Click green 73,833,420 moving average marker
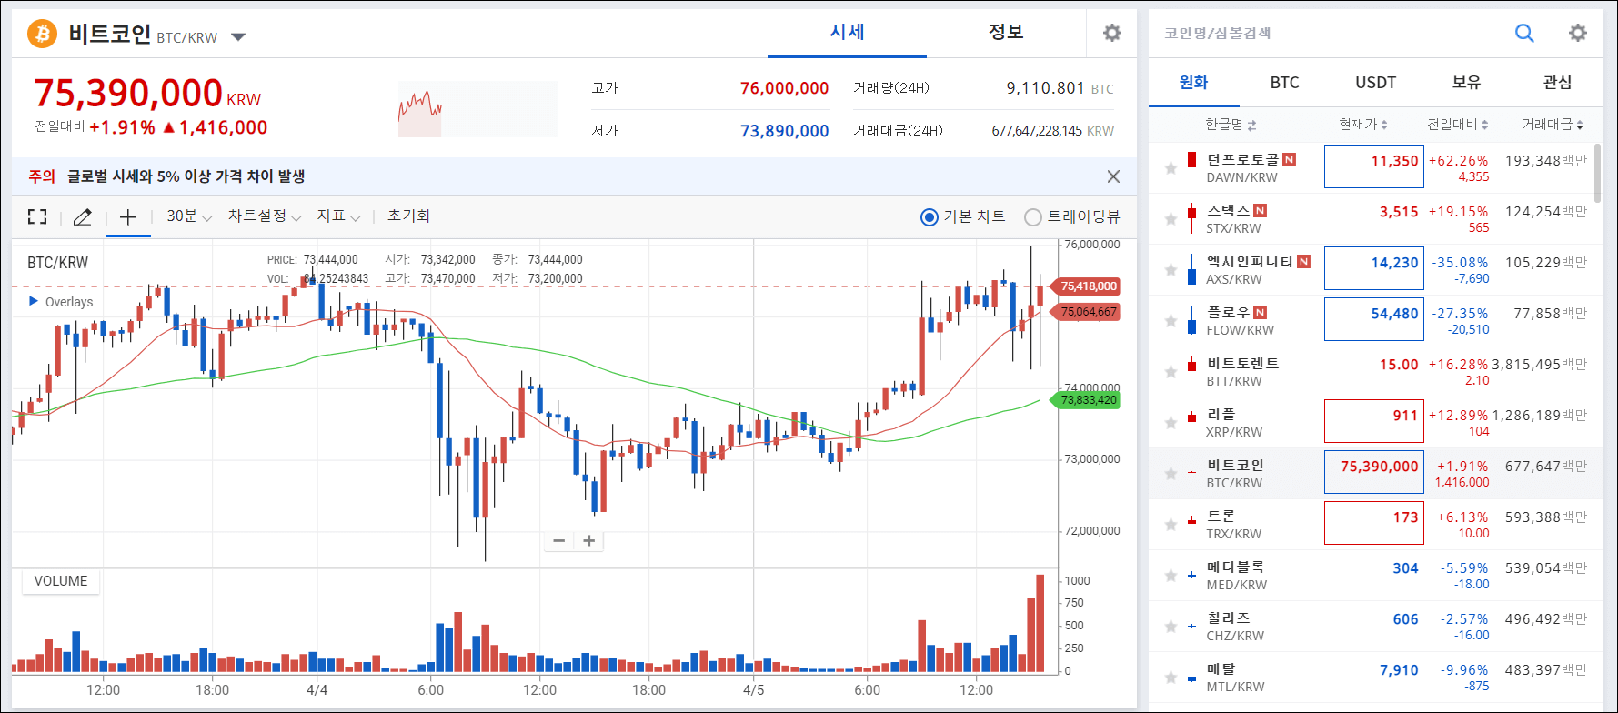Viewport: 1618px width, 713px height. (x=1087, y=400)
